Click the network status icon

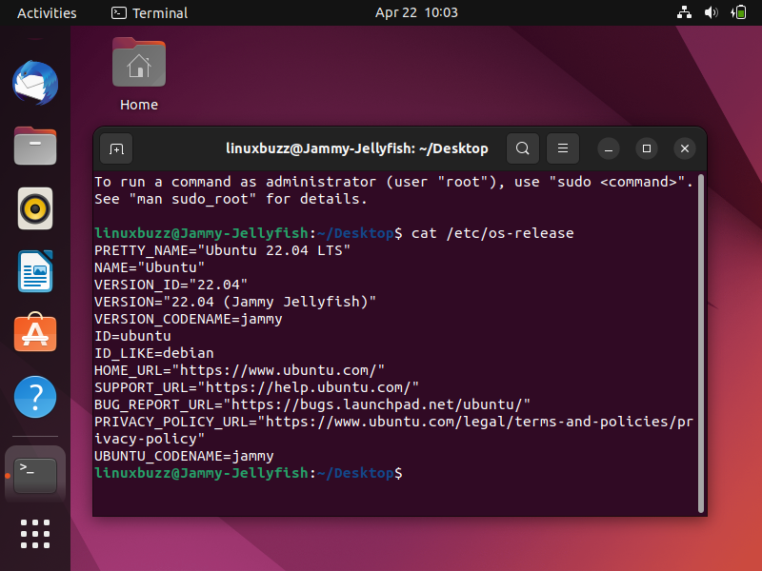(x=684, y=12)
